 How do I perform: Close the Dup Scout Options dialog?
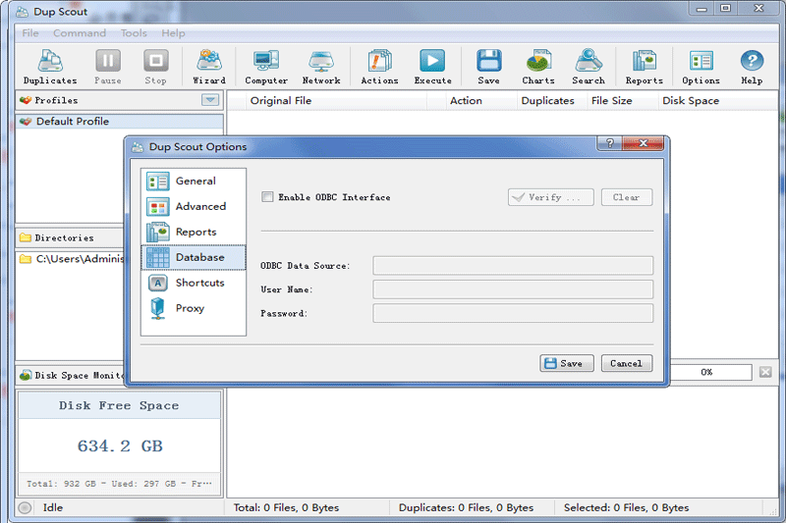point(644,143)
